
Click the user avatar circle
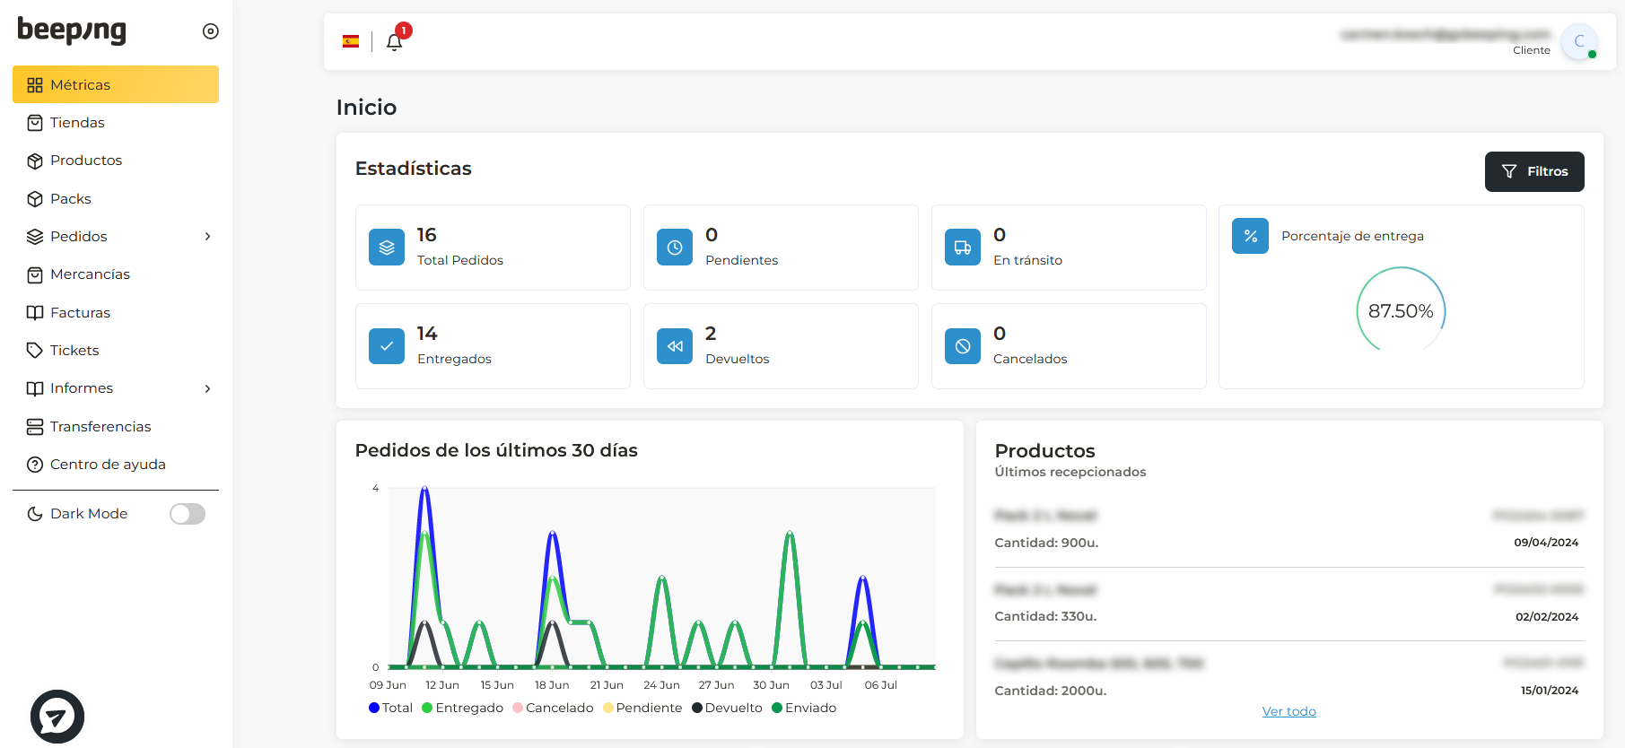pyautogui.click(x=1579, y=41)
